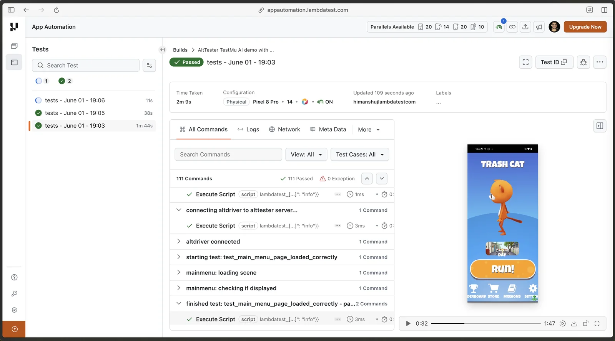Open the View: All dropdown

coord(306,155)
